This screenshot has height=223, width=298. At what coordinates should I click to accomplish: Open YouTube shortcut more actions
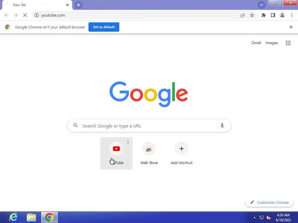coord(128,142)
